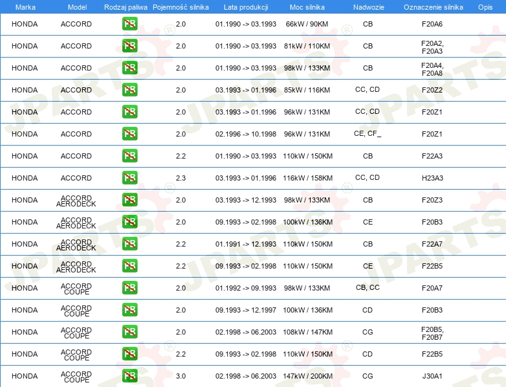Click the petrol fuel icon in F20A6 row

[129, 24]
